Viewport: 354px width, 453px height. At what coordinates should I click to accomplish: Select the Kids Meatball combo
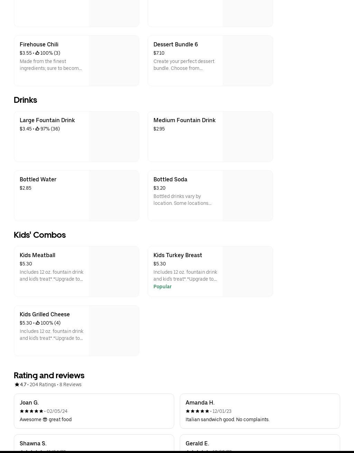point(37,255)
